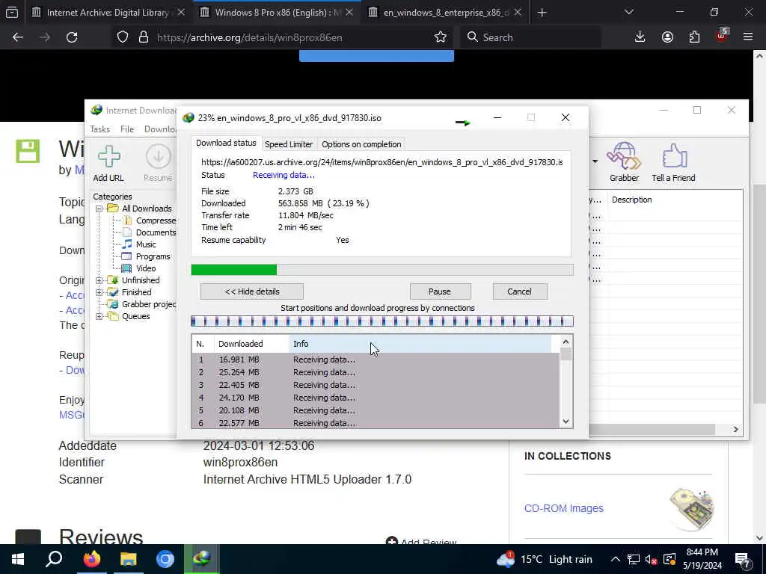Viewport: 766px width, 574px height.
Task: Click the tracking protection shield icon
Action: [x=123, y=37]
